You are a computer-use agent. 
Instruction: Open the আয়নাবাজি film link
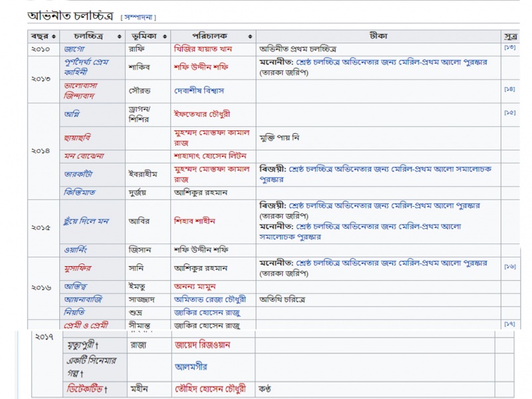83,300
